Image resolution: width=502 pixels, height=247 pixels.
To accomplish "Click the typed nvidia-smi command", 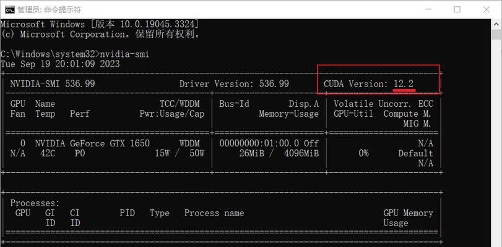I will (x=124, y=54).
